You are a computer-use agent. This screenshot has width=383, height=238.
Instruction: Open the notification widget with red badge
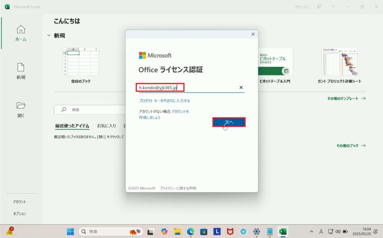[x=10, y=231]
